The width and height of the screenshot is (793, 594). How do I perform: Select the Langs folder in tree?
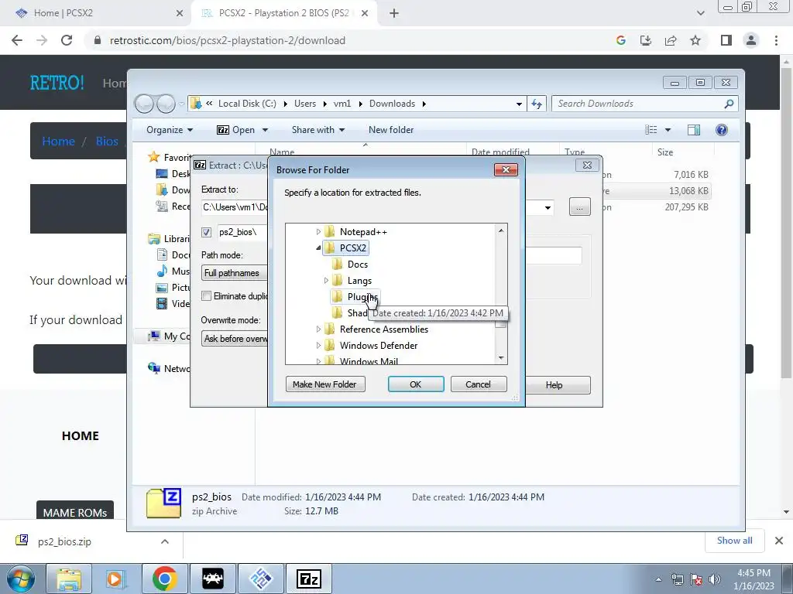click(359, 280)
